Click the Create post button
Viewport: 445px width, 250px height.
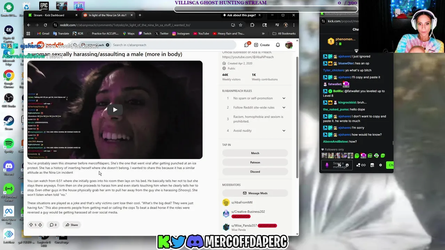point(262,45)
